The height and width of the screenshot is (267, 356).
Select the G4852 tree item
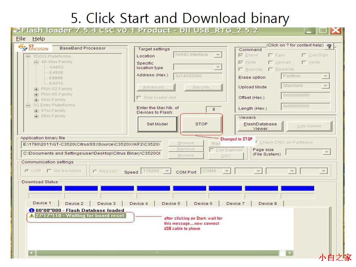click(56, 67)
